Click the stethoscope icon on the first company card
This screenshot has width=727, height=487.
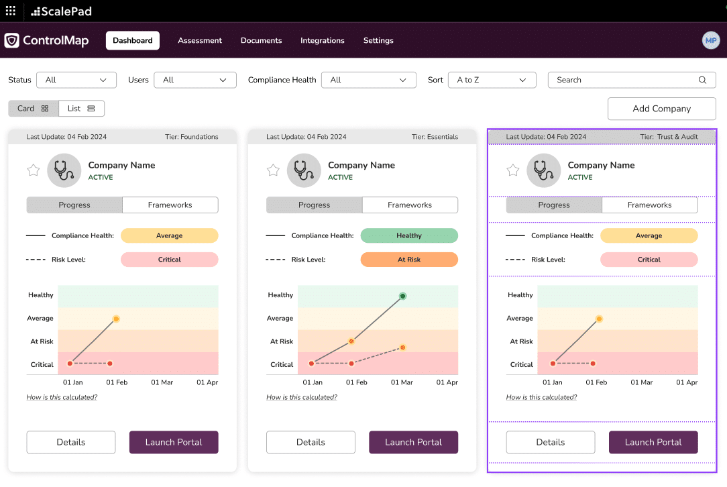(64, 170)
